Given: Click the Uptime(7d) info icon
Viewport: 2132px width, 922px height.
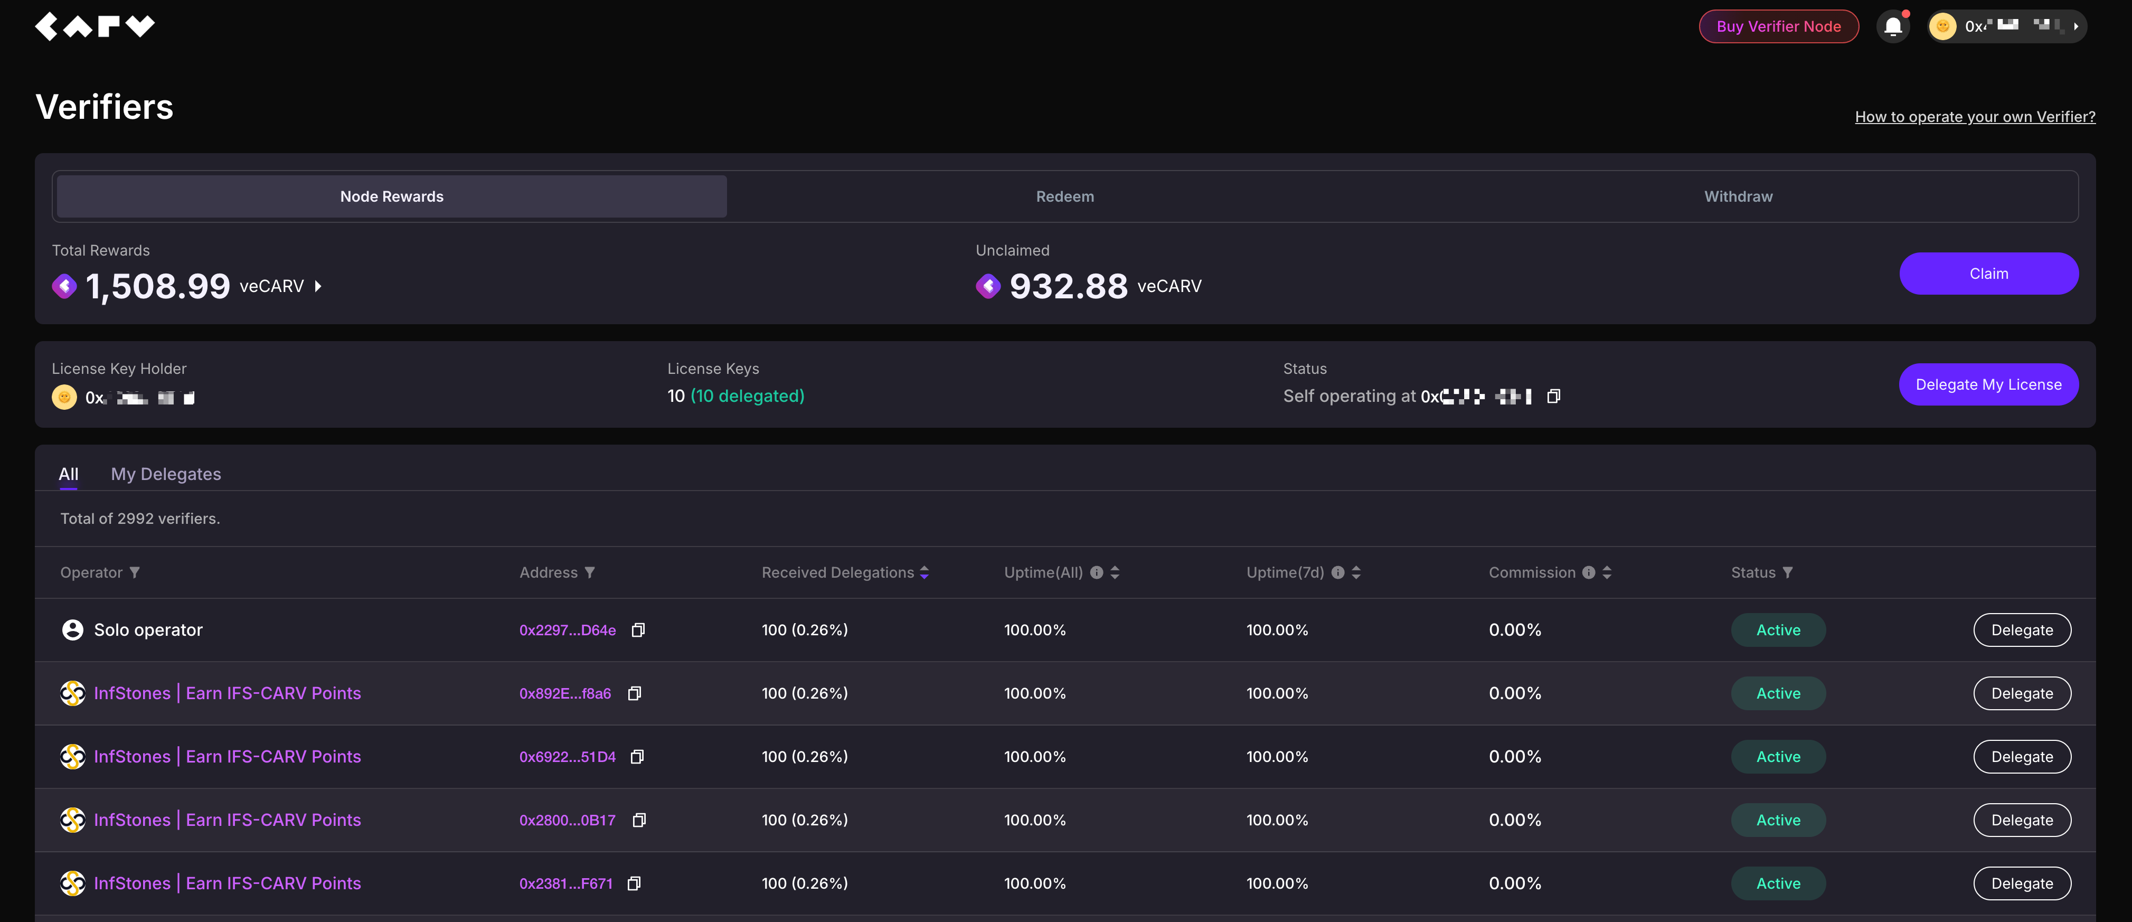Looking at the screenshot, I should pyautogui.click(x=1337, y=573).
